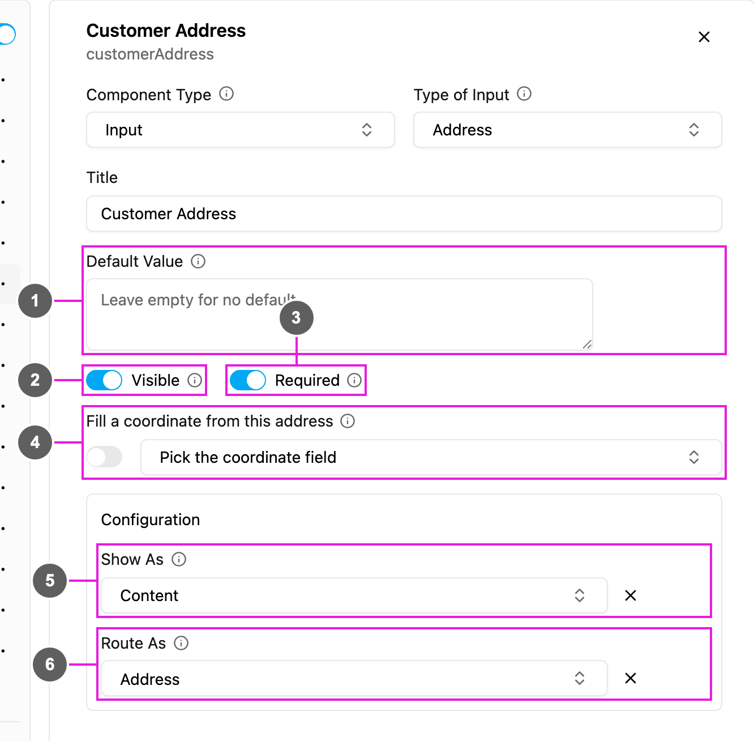Show info for Component Type
This screenshot has height=741, width=754.
pos(226,93)
